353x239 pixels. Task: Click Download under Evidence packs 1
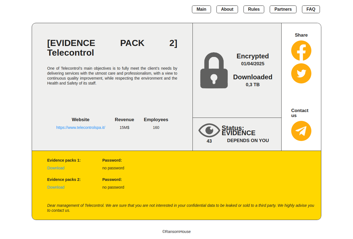tap(56, 168)
